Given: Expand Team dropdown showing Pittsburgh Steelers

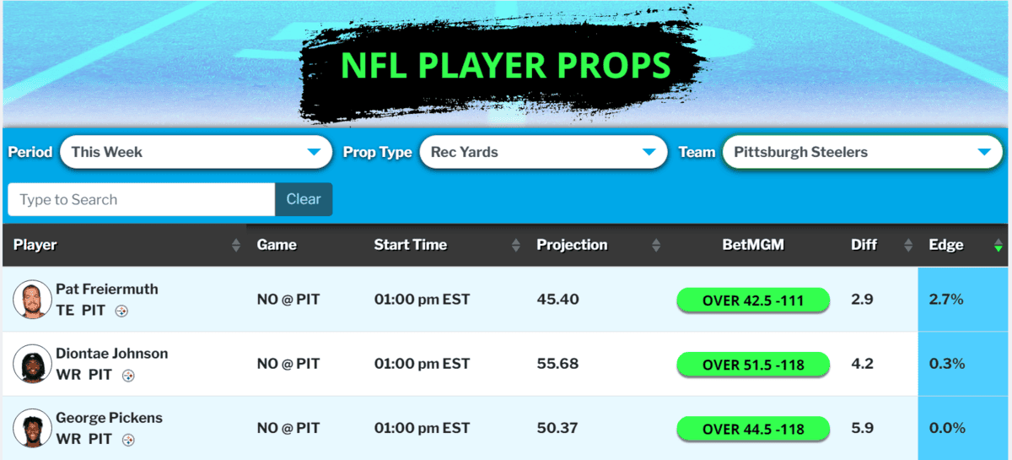Looking at the screenshot, I should tap(862, 152).
